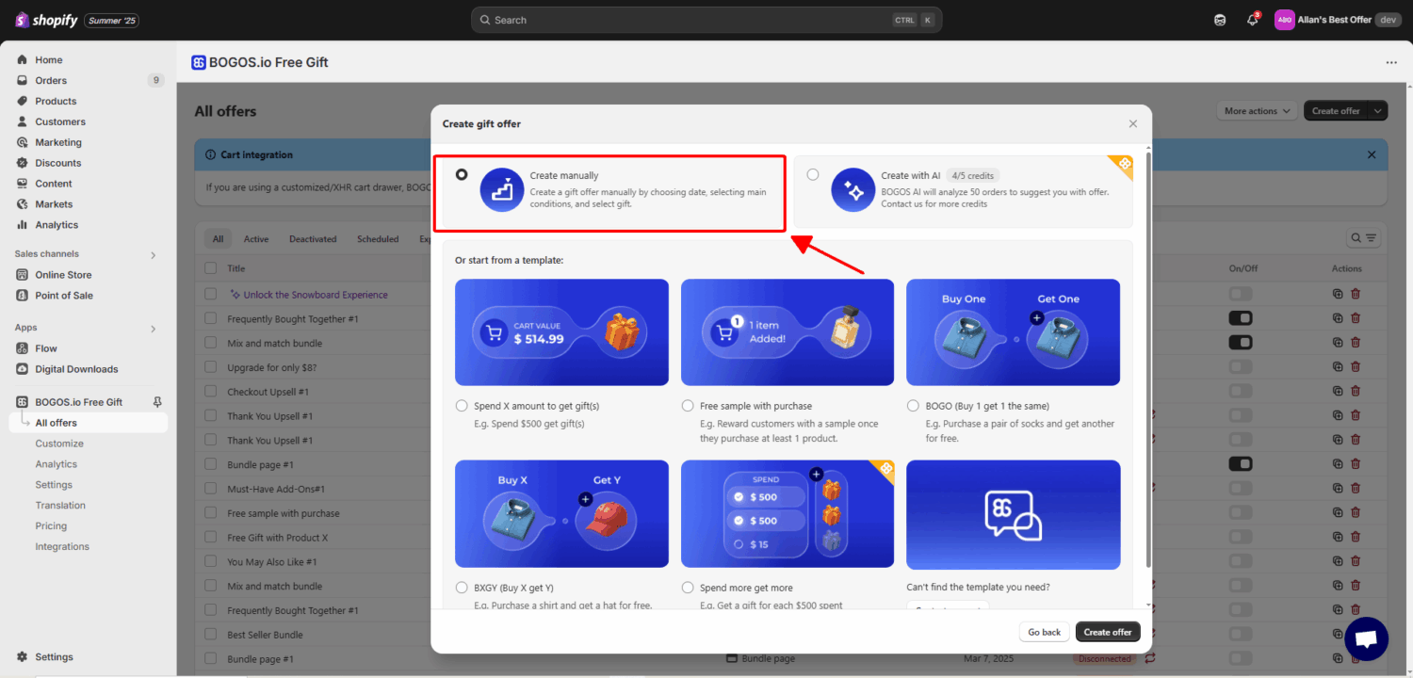This screenshot has width=1413, height=678.
Task: Go to Orders in sidebar
Action: coord(51,81)
